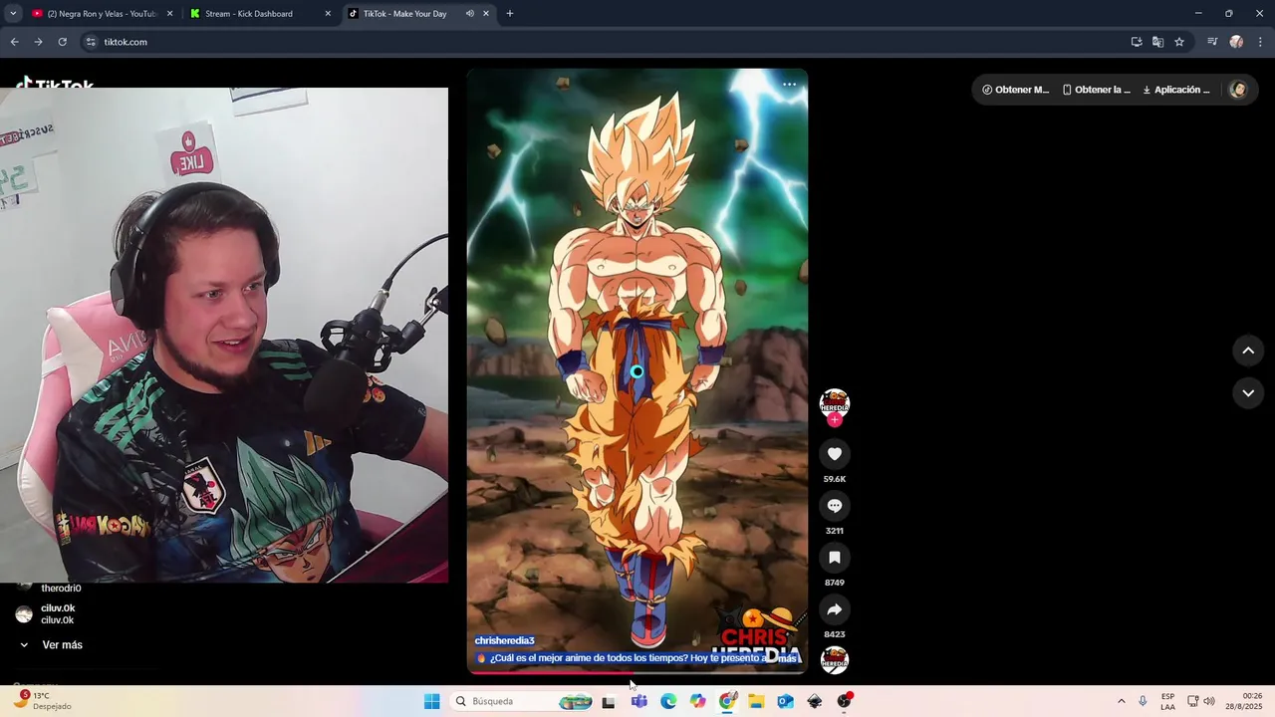Click the Obtener la... app button

point(1096,90)
